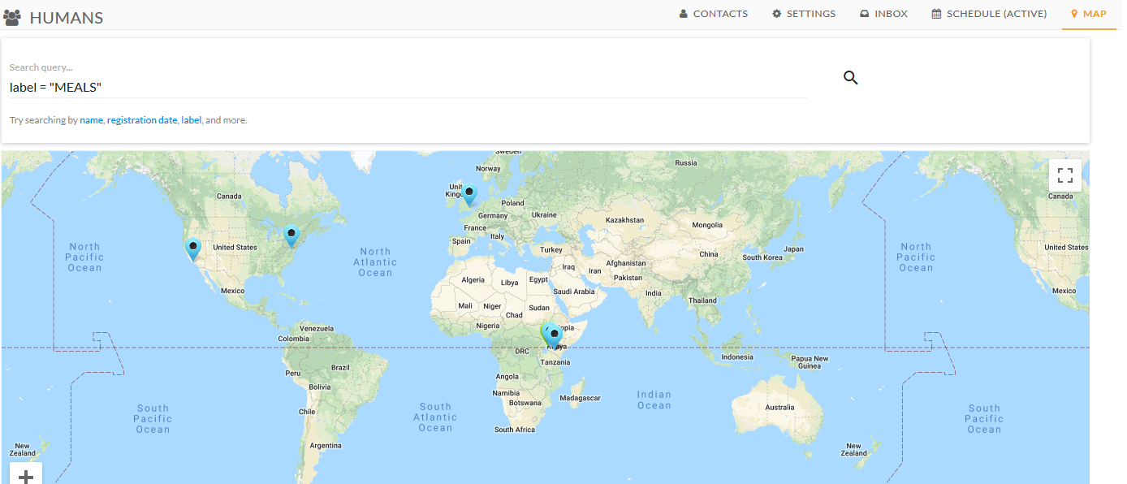Select the Map tab
The width and height of the screenshot is (1127, 484).
[1089, 14]
